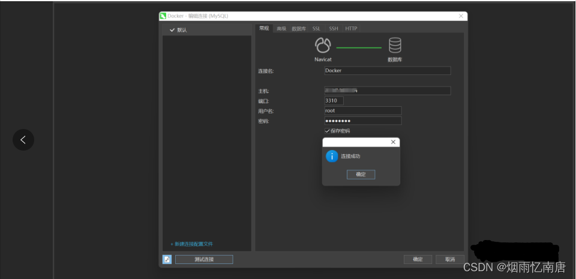Click 确定 at bottom of edit connection window
This screenshot has width=576, height=279.
(418, 260)
